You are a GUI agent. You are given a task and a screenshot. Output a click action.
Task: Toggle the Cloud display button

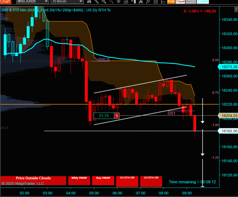point(180,2)
